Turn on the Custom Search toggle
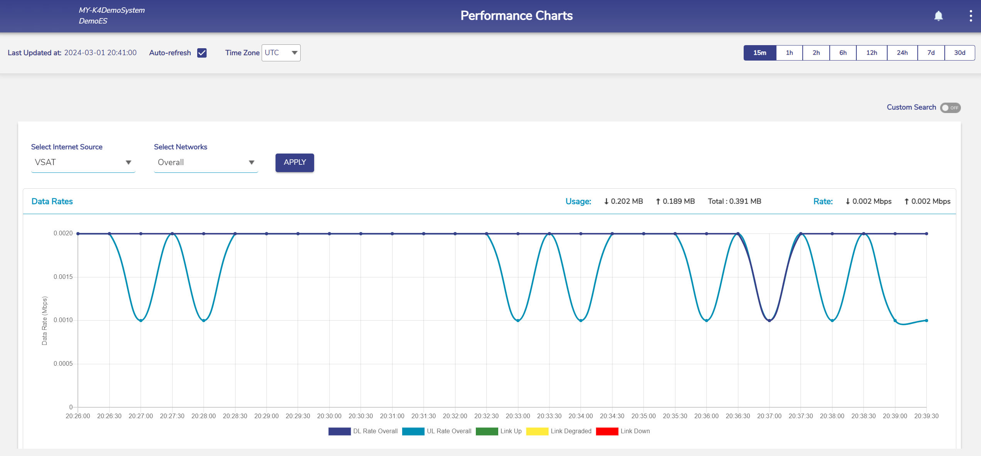Screen dimensions: 981x456 tap(950, 108)
